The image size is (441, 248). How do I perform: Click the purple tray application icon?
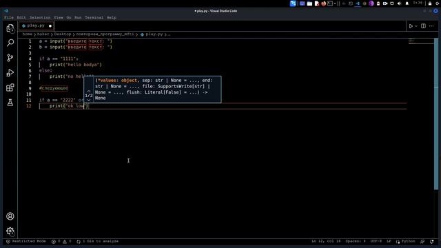(371, 3)
